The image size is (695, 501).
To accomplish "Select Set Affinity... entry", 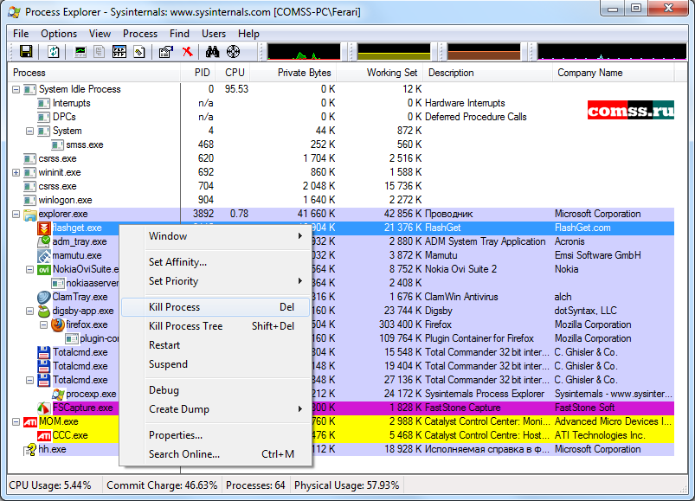I will (x=216, y=262).
